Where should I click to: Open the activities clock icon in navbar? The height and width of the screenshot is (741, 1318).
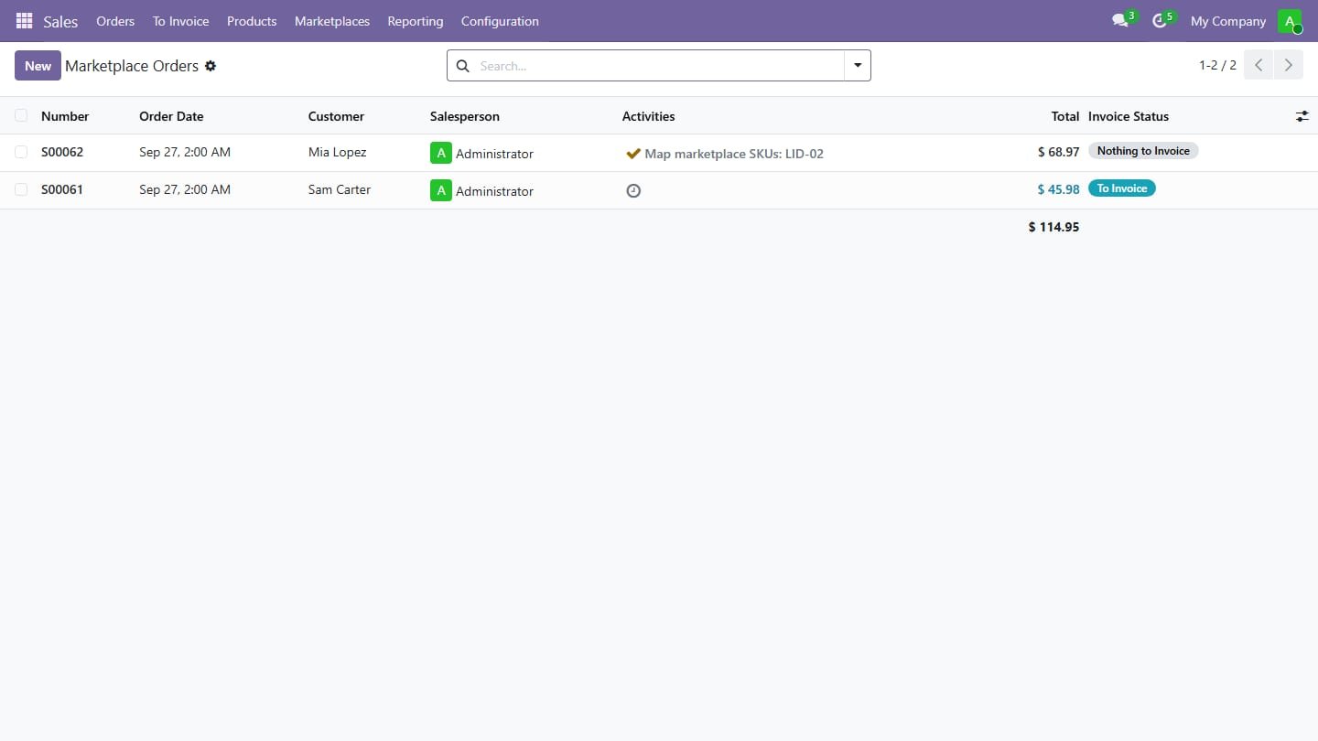pyautogui.click(x=1160, y=21)
